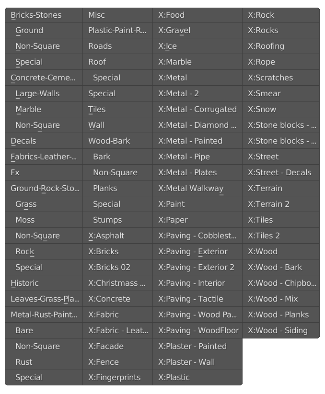Select X:Wood - Siding
Image resolution: width=325 pixels, height=394 pixels.
click(x=281, y=330)
